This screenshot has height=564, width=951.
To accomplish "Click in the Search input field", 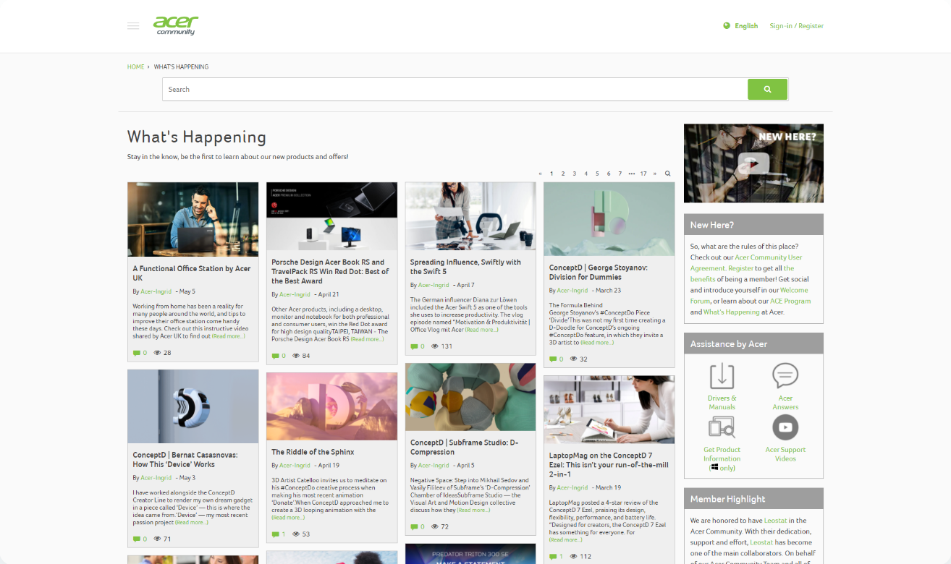I will coord(455,90).
